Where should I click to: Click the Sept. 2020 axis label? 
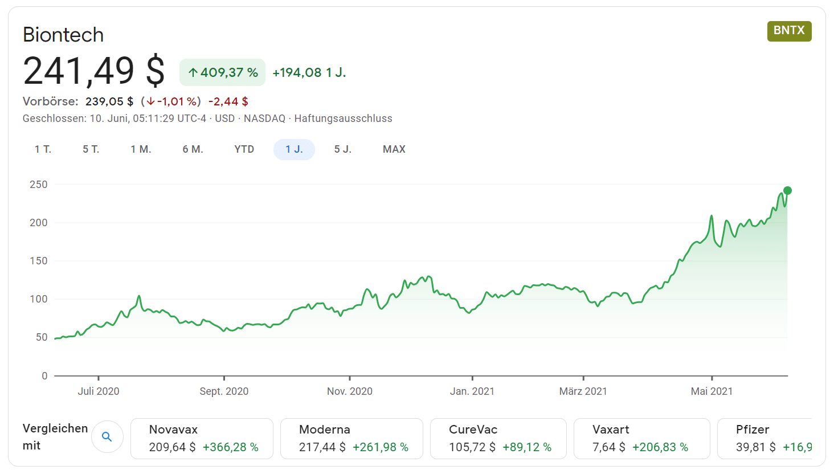pos(224,391)
